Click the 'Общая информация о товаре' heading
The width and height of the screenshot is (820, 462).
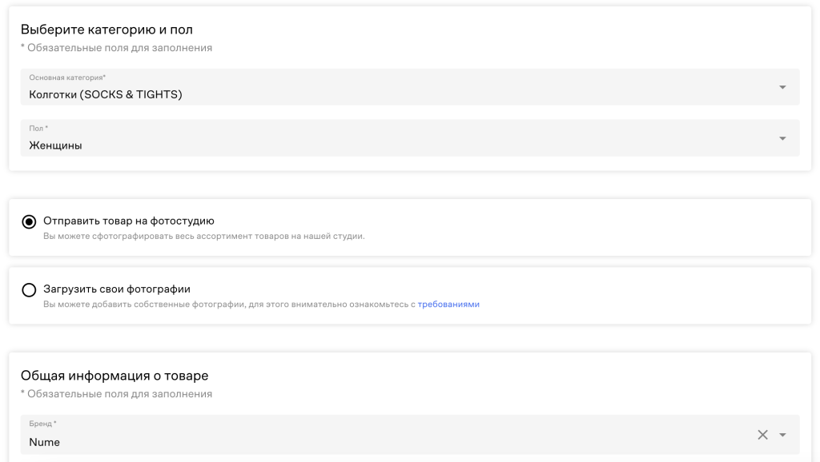(114, 376)
